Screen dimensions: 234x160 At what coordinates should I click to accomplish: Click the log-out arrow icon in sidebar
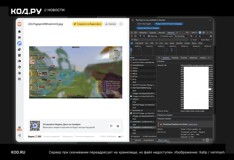point(19,136)
